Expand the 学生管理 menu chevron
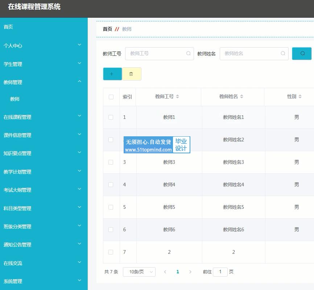The height and width of the screenshot is (290, 314). (79, 63)
